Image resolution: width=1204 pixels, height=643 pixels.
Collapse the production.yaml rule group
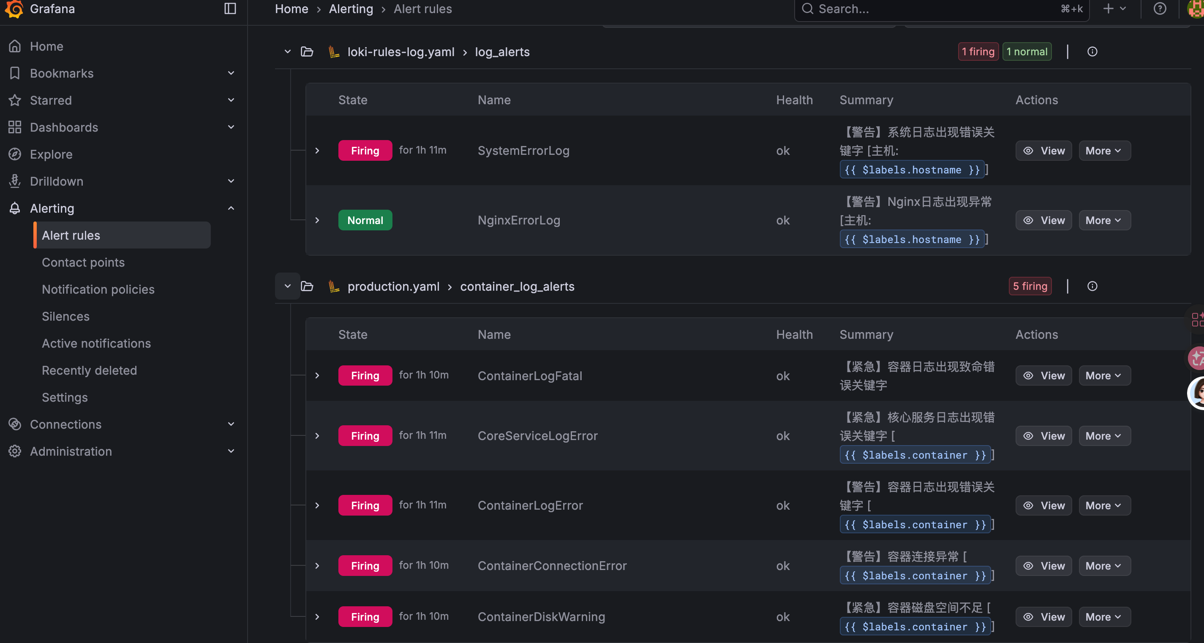(x=287, y=286)
